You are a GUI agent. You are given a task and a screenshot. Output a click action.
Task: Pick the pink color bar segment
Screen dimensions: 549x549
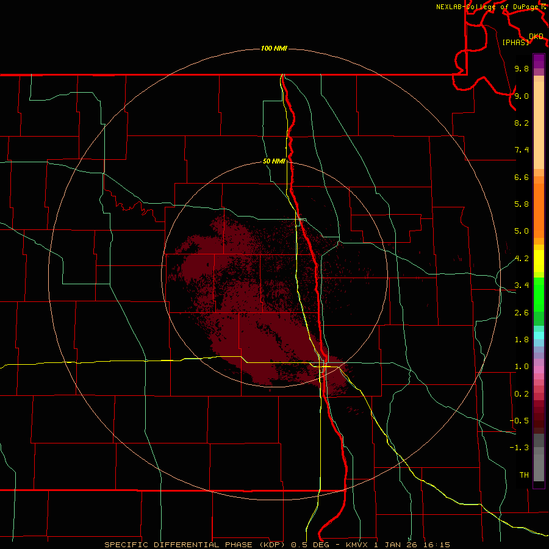(539, 370)
